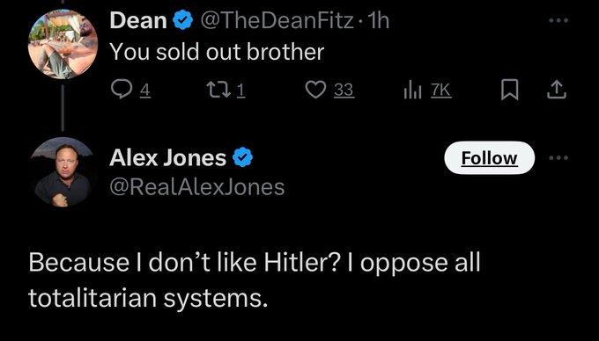Click the Alex Jones display name
Image resolution: width=599 pixels, height=341 pixels.
pyautogui.click(x=167, y=157)
